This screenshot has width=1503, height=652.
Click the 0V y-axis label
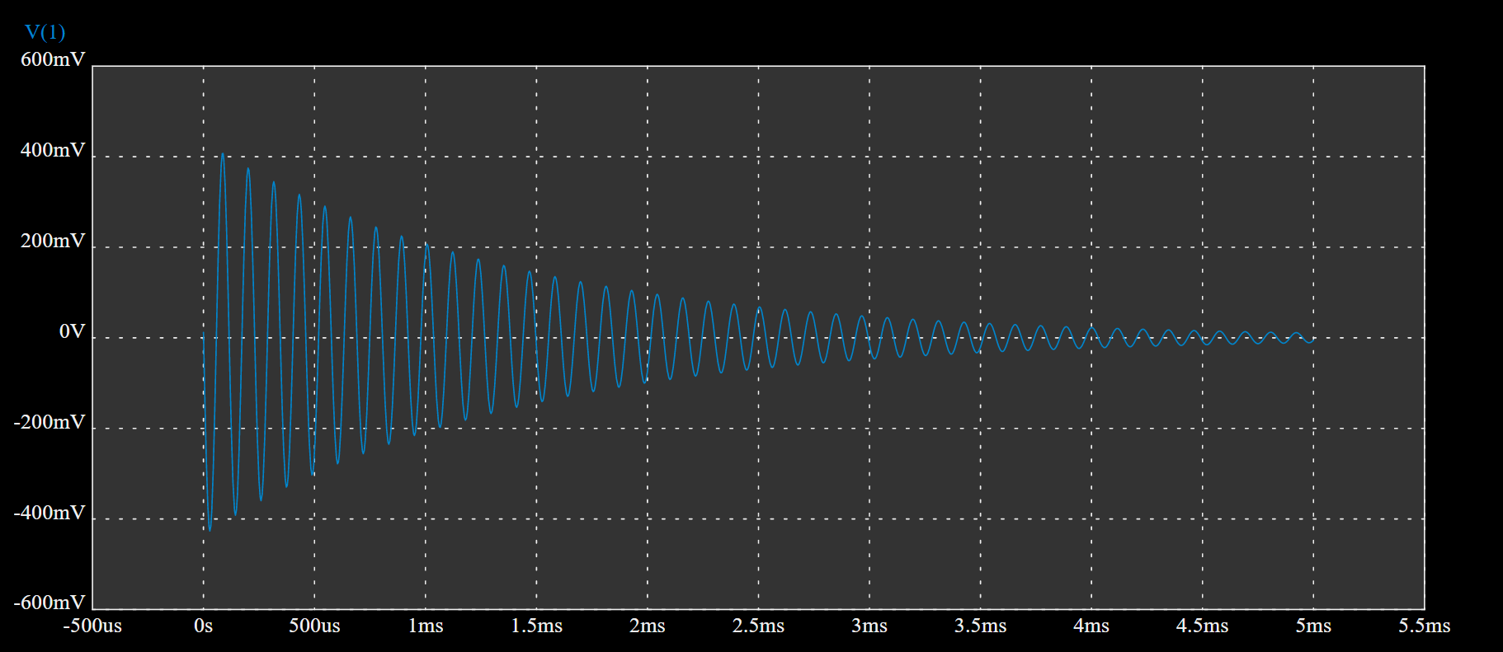(x=72, y=331)
